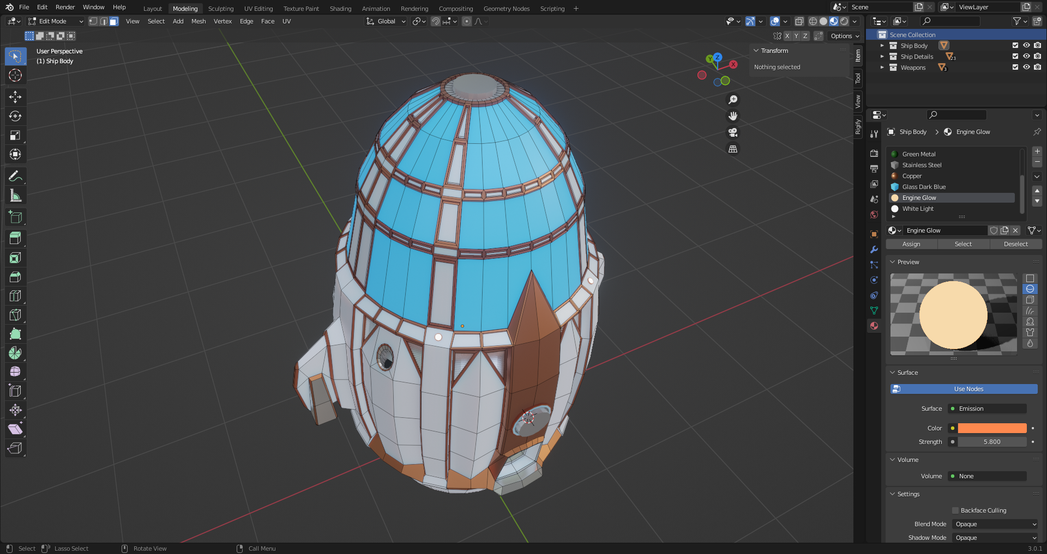Select the Rotate tool
Screen dimensions: 1047x554
click(15, 116)
